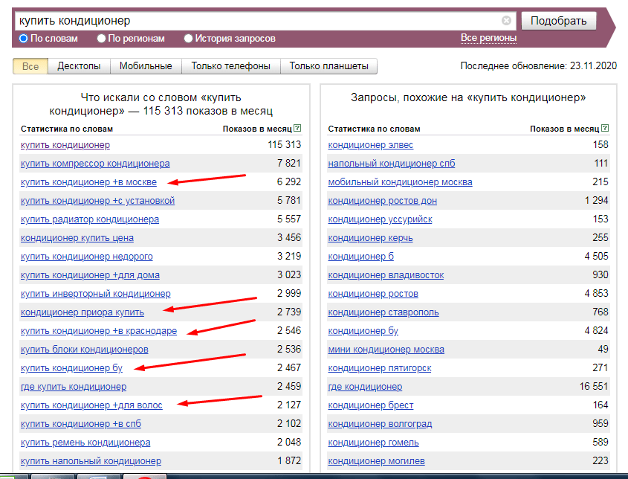Open 'мобильный кондиционер москва' similar query

click(400, 182)
